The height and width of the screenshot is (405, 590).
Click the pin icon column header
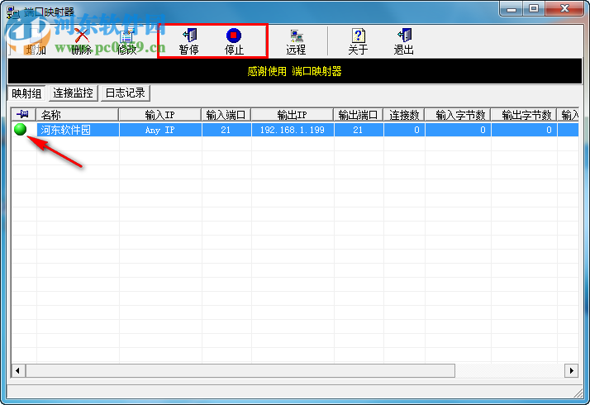click(x=24, y=114)
